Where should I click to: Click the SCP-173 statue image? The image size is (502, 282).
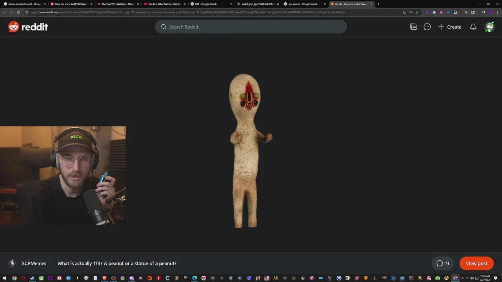click(250, 151)
